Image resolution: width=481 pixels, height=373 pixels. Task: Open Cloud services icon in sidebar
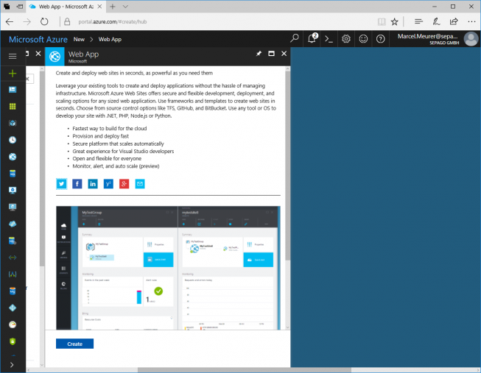pyautogui.click(x=13, y=224)
